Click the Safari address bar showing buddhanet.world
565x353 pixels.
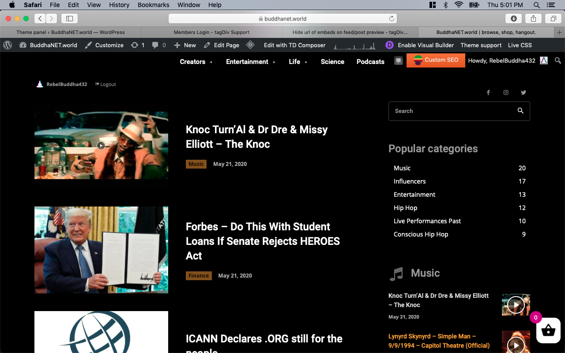click(x=282, y=19)
